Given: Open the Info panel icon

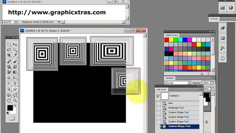Looking at the screenshot, I should 231,7.
